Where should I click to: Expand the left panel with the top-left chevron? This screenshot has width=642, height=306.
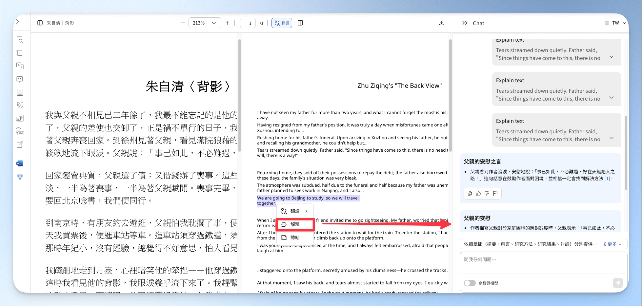[18, 22]
